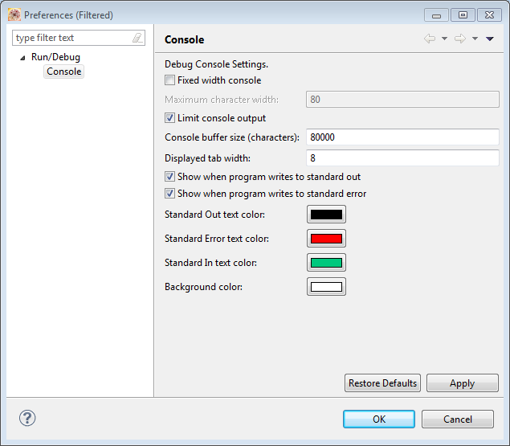Open the back history dropdown arrow
The image size is (510, 446).
444,39
